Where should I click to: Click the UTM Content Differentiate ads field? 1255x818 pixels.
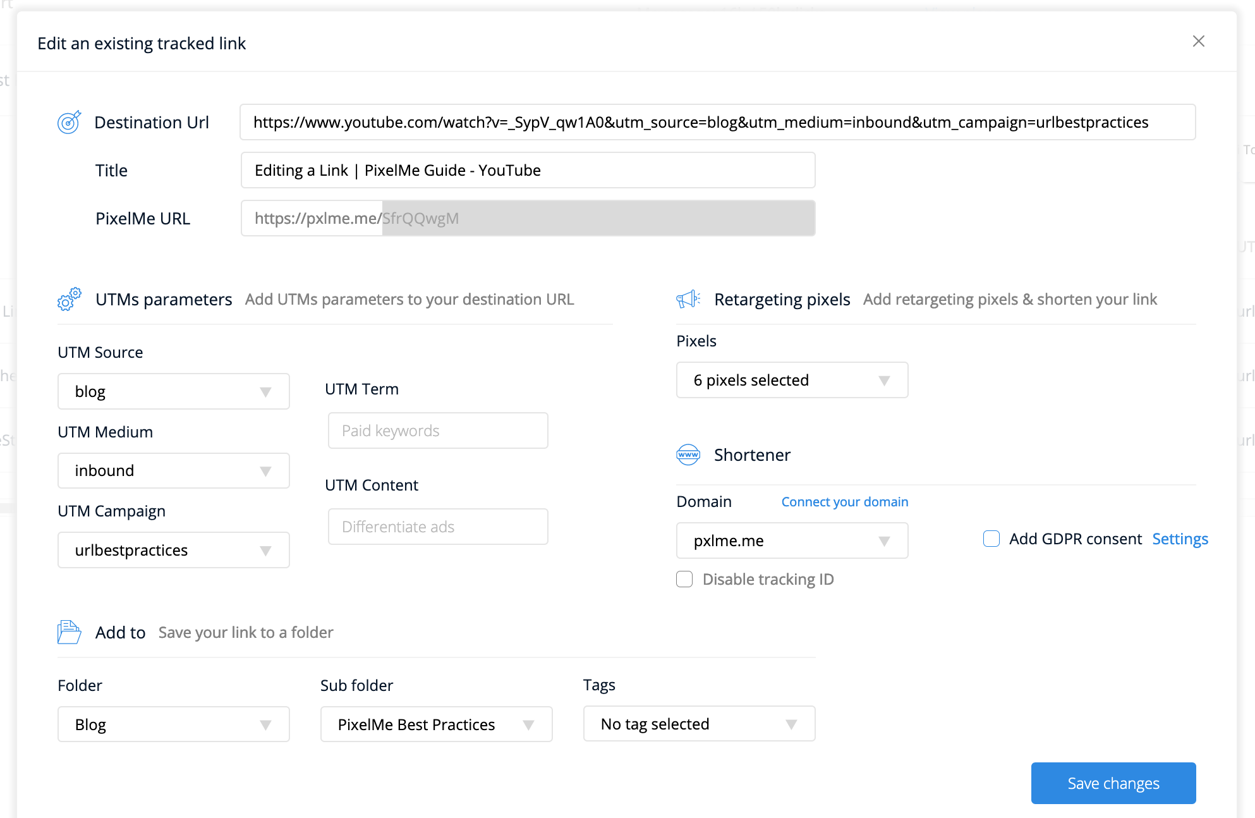click(x=438, y=527)
